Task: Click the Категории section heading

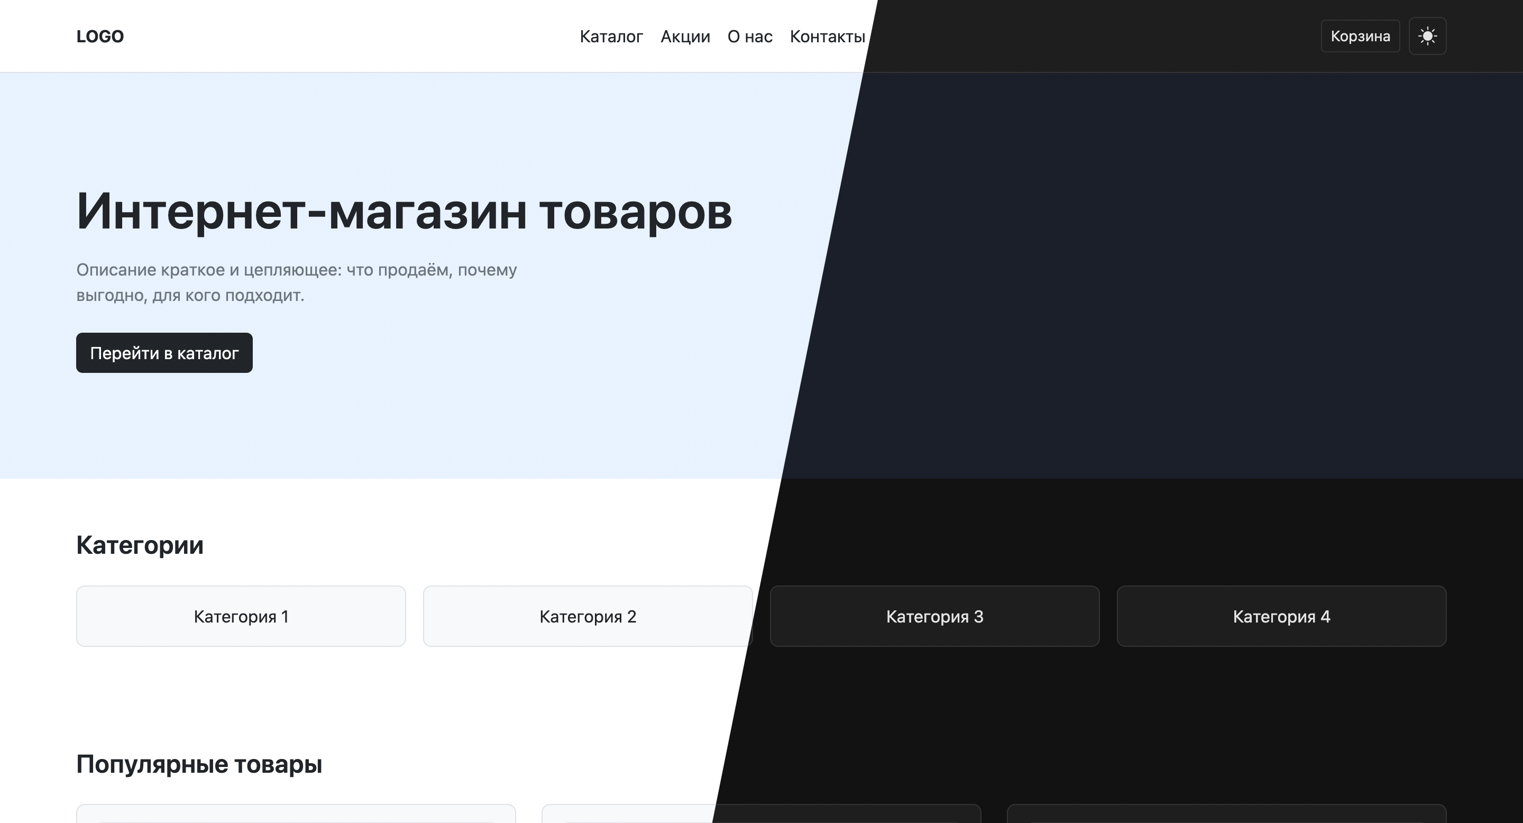Action: (x=140, y=545)
